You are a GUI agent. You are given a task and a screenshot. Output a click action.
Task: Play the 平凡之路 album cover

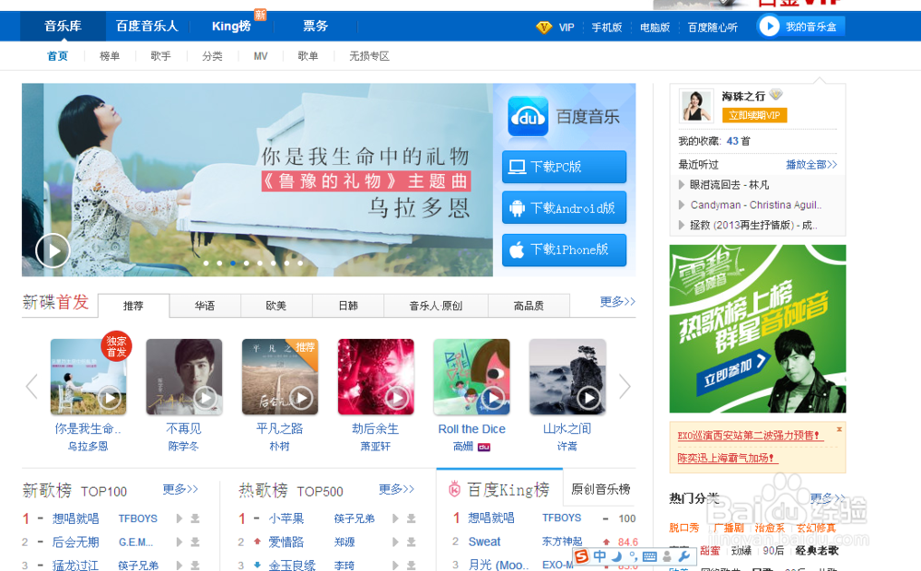pyautogui.click(x=301, y=398)
